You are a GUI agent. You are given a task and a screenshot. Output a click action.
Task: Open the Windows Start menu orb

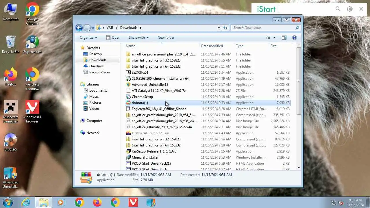pos(8,202)
